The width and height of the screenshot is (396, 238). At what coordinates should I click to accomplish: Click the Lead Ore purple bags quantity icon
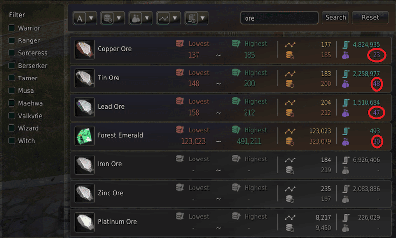click(x=346, y=113)
